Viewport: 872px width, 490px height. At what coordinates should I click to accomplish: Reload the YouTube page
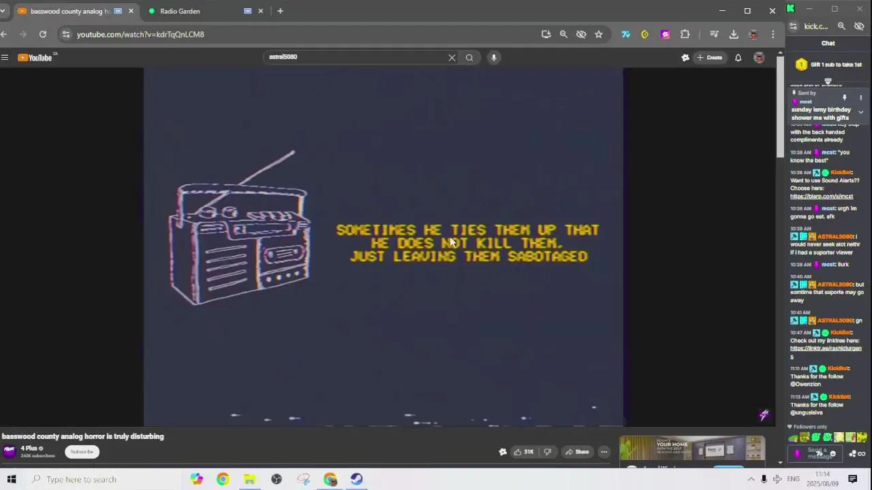[x=43, y=34]
